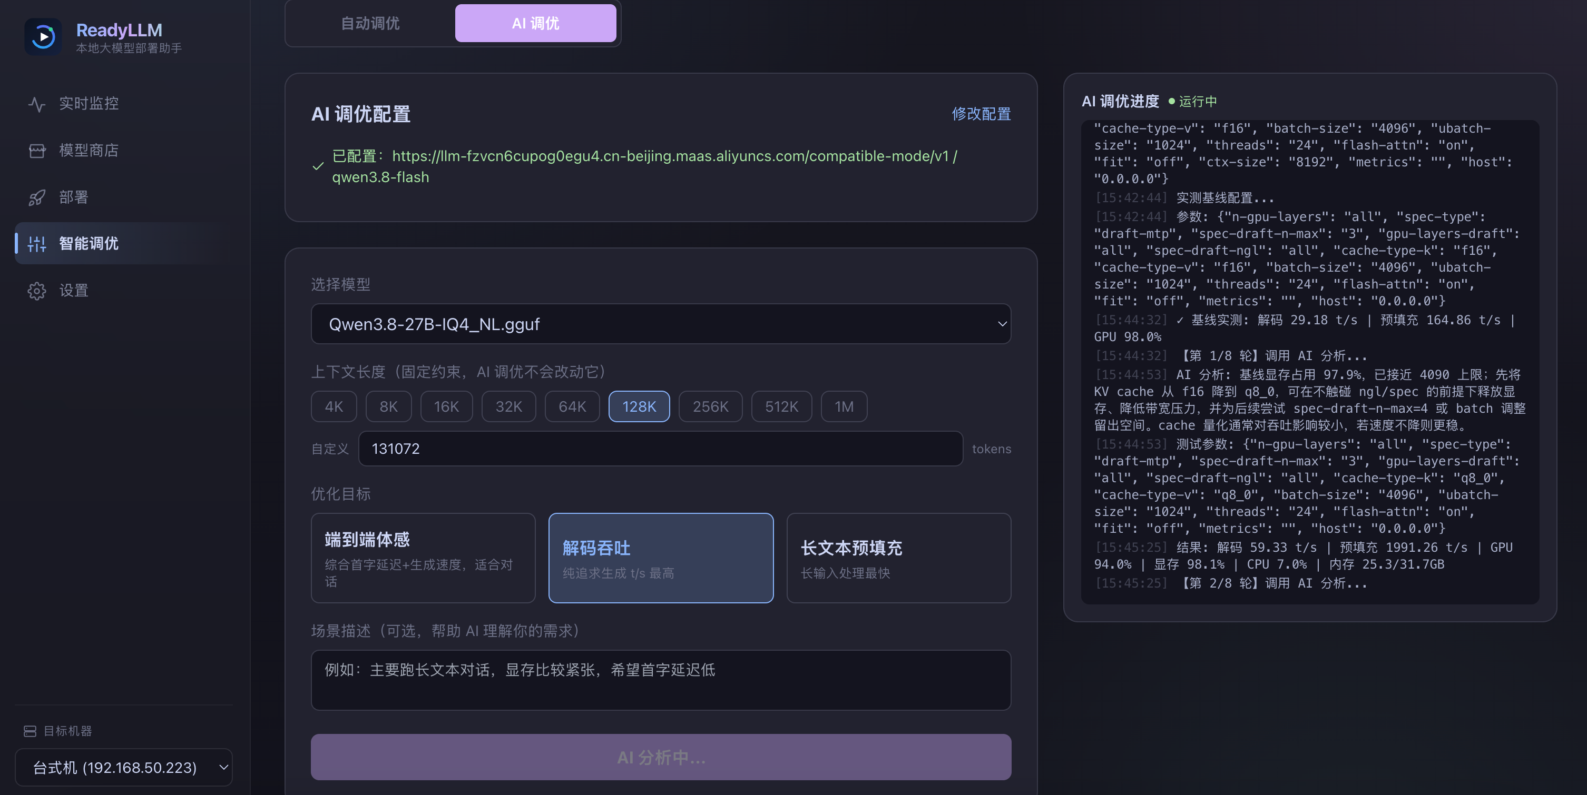Screen dimensions: 1587x795
Task: Go to 模型商店 page
Action: (123, 150)
